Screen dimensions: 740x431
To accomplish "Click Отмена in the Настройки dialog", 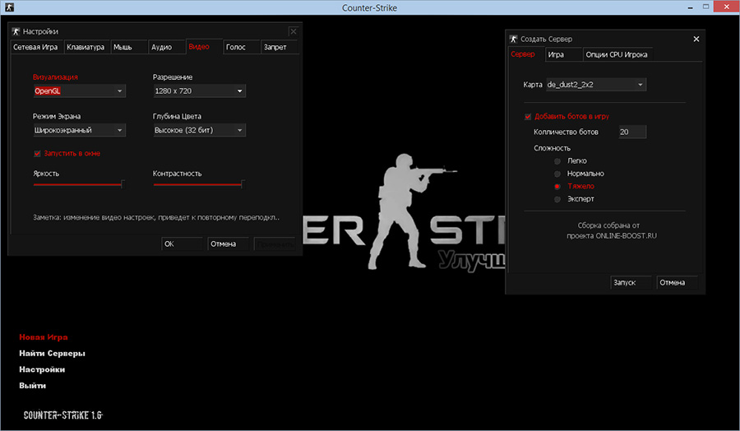I will (228, 244).
